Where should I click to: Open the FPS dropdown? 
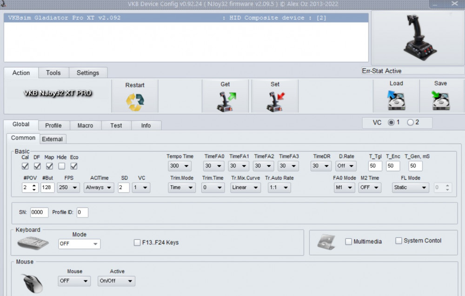coord(68,188)
